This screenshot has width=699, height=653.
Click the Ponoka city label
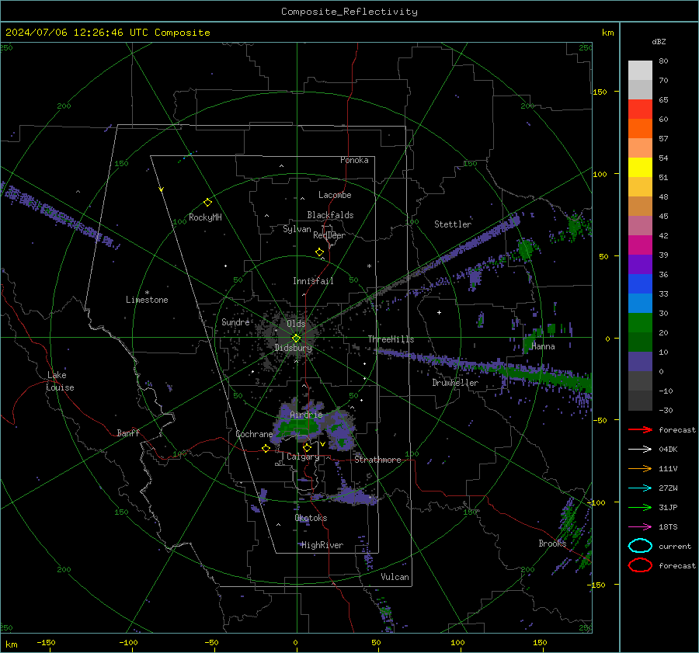click(x=354, y=160)
